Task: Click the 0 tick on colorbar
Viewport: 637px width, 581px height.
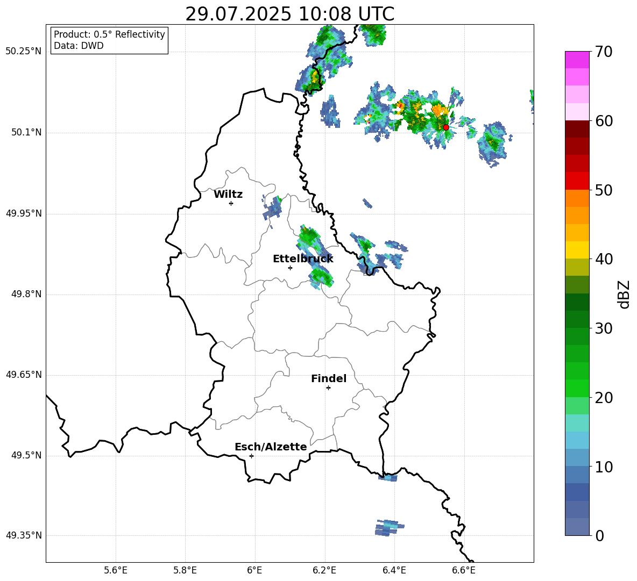Action: (599, 535)
